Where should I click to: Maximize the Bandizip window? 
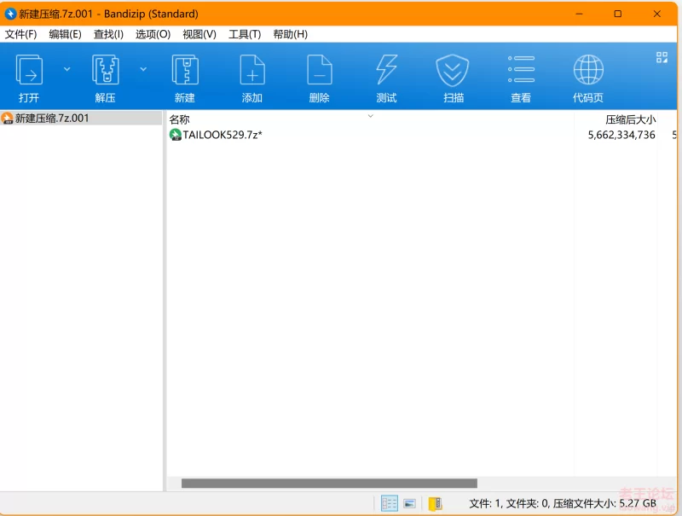point(617,14)
